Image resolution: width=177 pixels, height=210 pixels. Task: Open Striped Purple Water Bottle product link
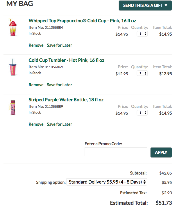click(x=66, y=100)
